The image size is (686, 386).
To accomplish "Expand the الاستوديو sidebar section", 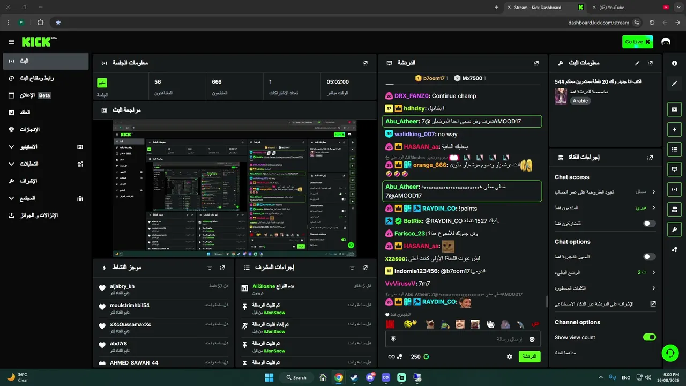I will [45, 147].
